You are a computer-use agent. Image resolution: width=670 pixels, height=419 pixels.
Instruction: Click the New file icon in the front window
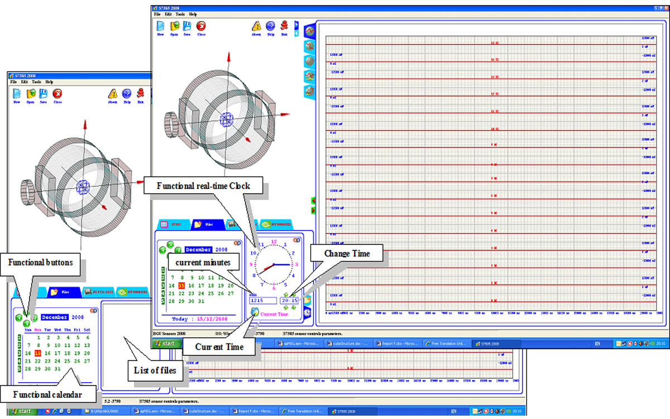click(160, 26)
